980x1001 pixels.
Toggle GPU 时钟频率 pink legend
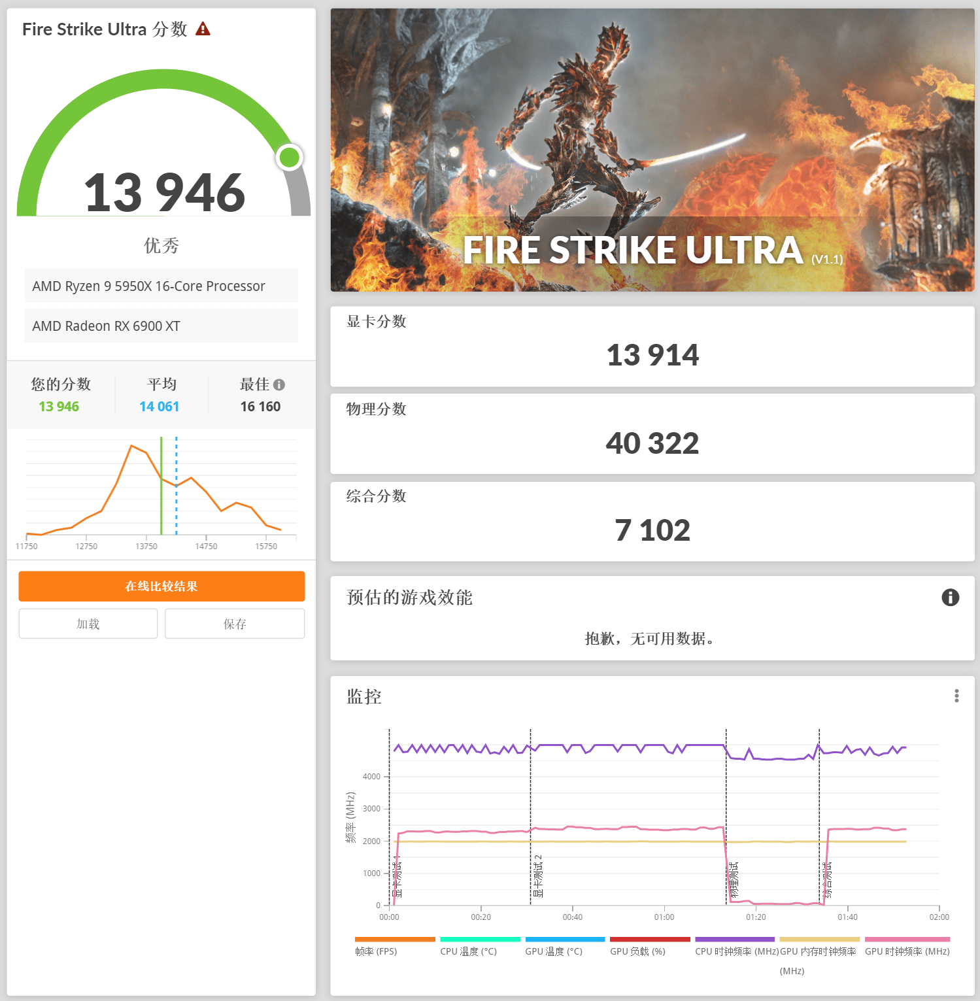click(x=907, y=940)
